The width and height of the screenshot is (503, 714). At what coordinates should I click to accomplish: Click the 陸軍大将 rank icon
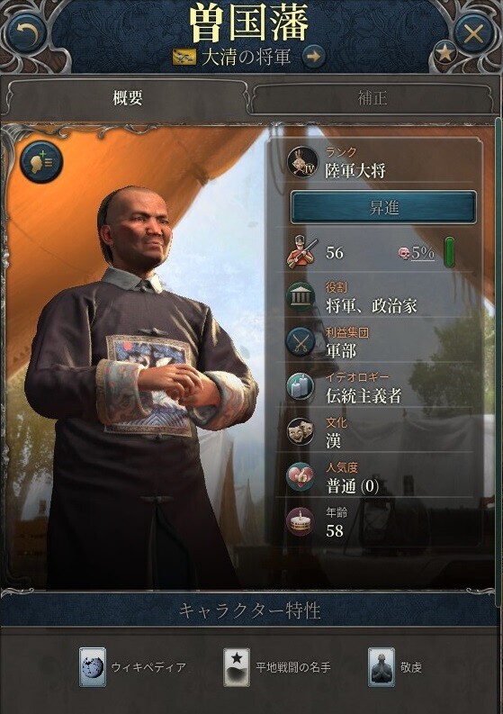[302, 163]
